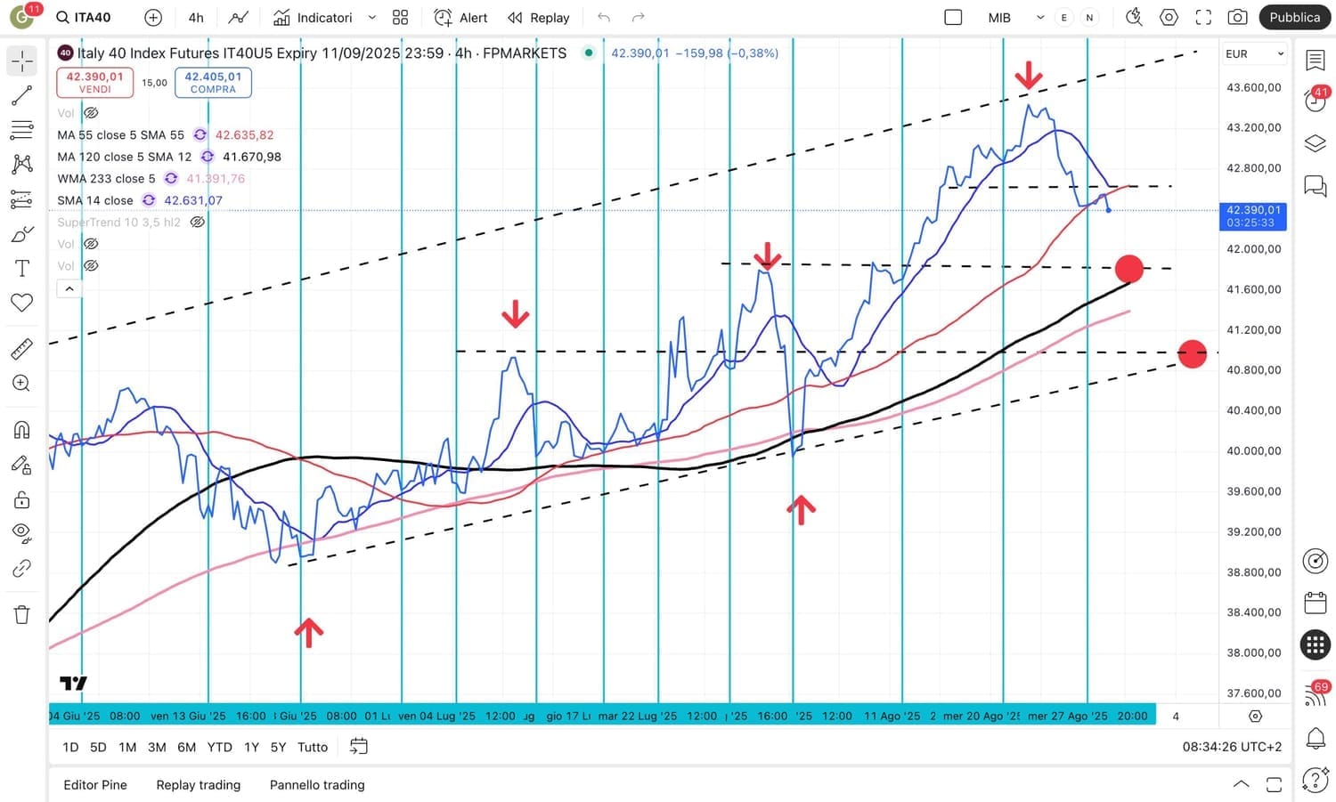Open the 4h interval dropdown
The height and width of the screenshot is (802, 1336).
coord(196,17)
